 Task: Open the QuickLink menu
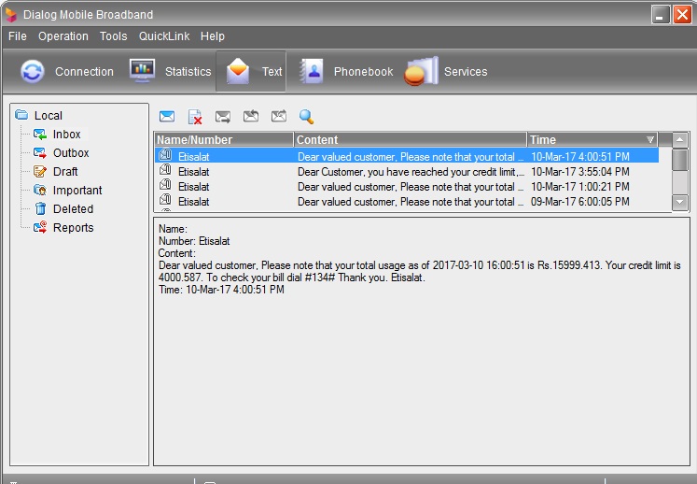tap(164, 36)
